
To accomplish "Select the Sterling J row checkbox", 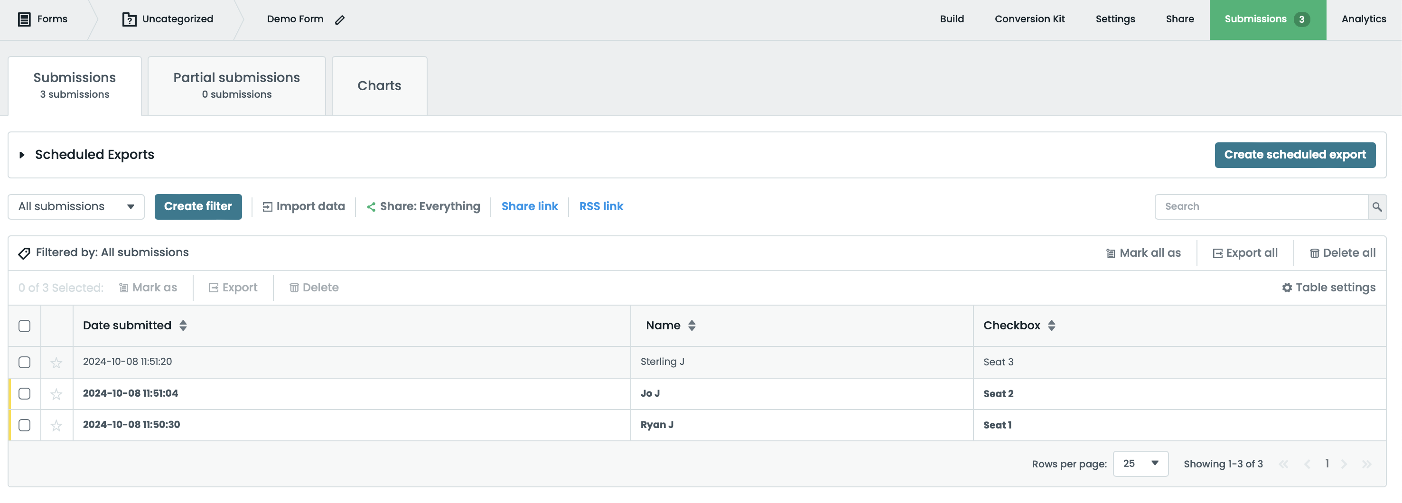I will click(25, 362).
